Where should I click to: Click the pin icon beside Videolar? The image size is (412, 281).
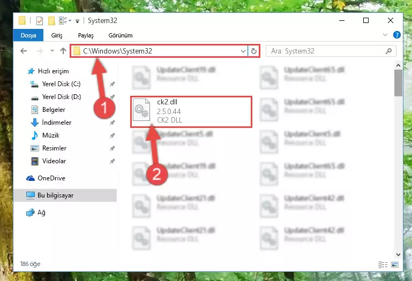click(112, 161)
